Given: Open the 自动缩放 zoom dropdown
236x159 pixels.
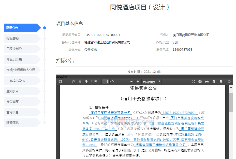Looking at the screenshot, I should (151, 82).
